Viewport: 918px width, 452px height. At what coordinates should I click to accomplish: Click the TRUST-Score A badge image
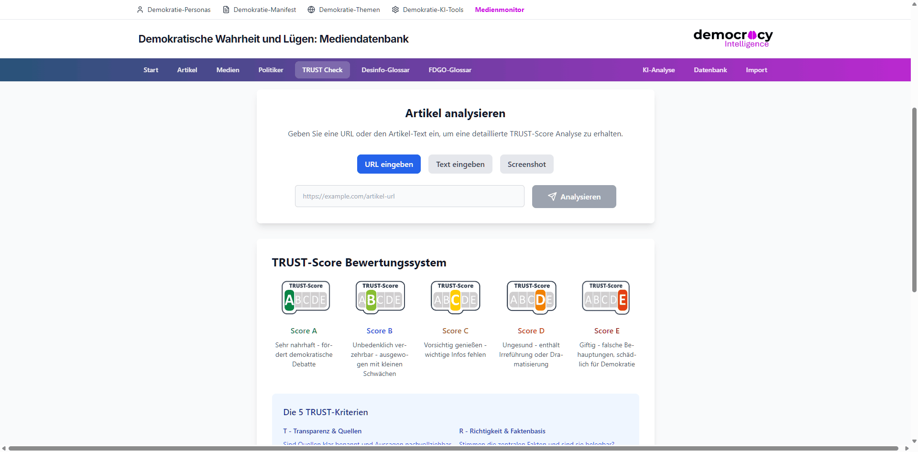pos(306,298)
